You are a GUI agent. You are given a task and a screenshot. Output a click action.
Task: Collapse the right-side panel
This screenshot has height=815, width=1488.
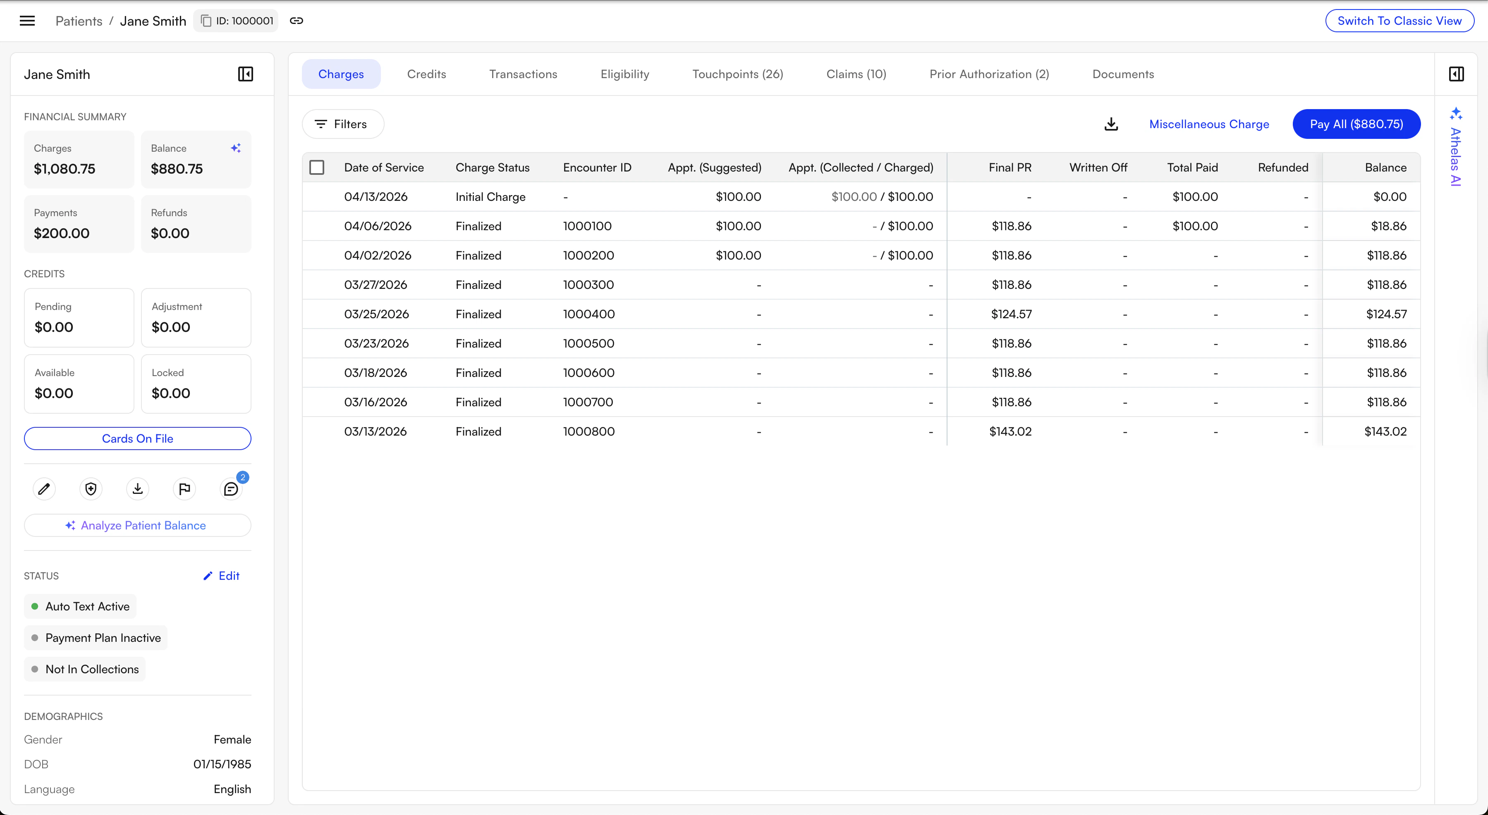click(x=1457, y=74)
